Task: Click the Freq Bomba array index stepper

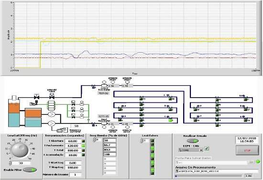Action: (x=94, y=140)
